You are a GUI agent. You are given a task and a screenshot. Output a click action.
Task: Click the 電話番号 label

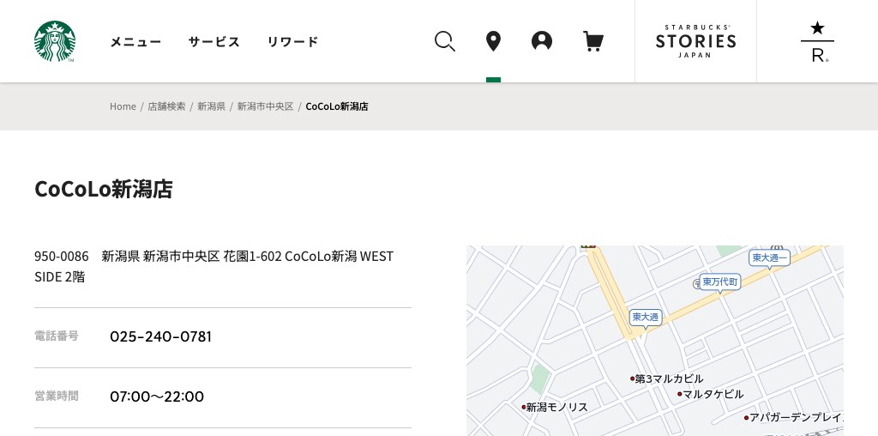[x=57, y=336]
